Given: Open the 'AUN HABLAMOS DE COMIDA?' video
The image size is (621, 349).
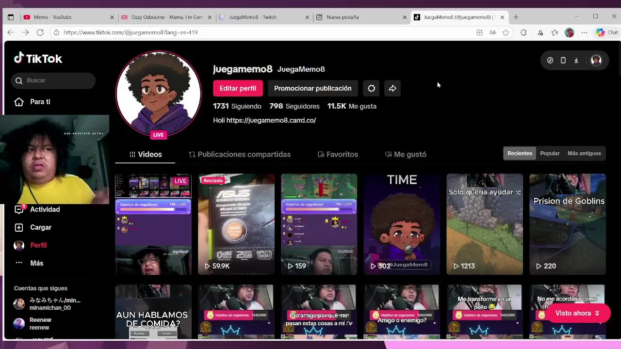Looking at the screenshot, I should coord(153,312).
